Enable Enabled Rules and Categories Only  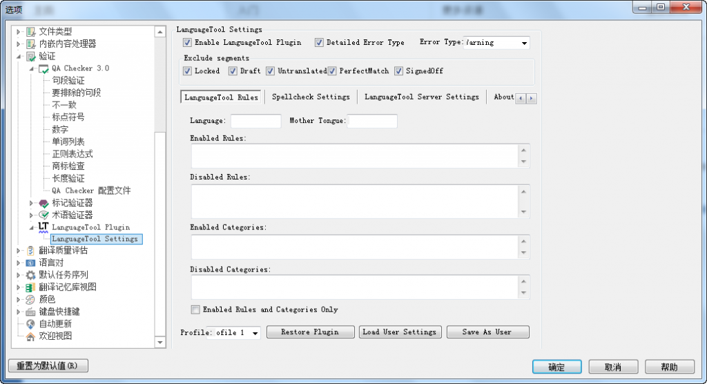tap(195, 310)
